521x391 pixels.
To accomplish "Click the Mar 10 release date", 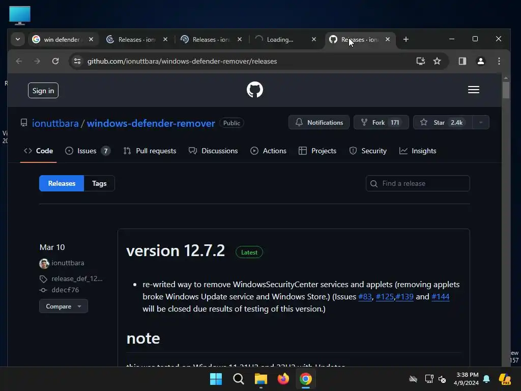I will pos(52,247).
